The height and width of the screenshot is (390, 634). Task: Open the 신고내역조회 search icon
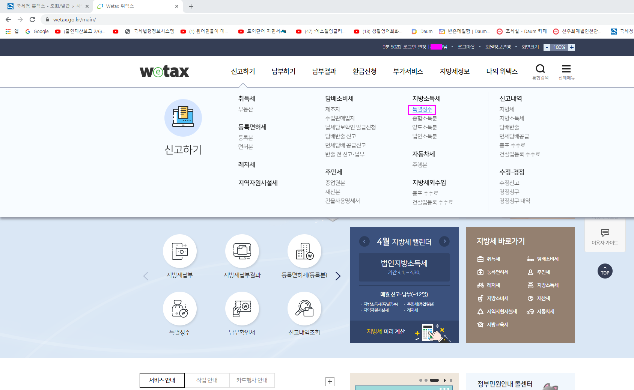tap(304, 309)
